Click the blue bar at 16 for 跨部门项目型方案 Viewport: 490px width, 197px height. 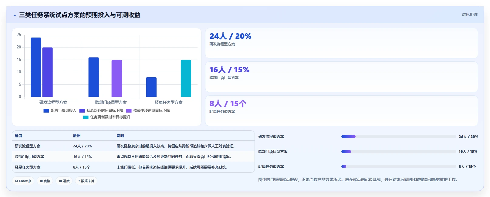click(x=93, y=77)
